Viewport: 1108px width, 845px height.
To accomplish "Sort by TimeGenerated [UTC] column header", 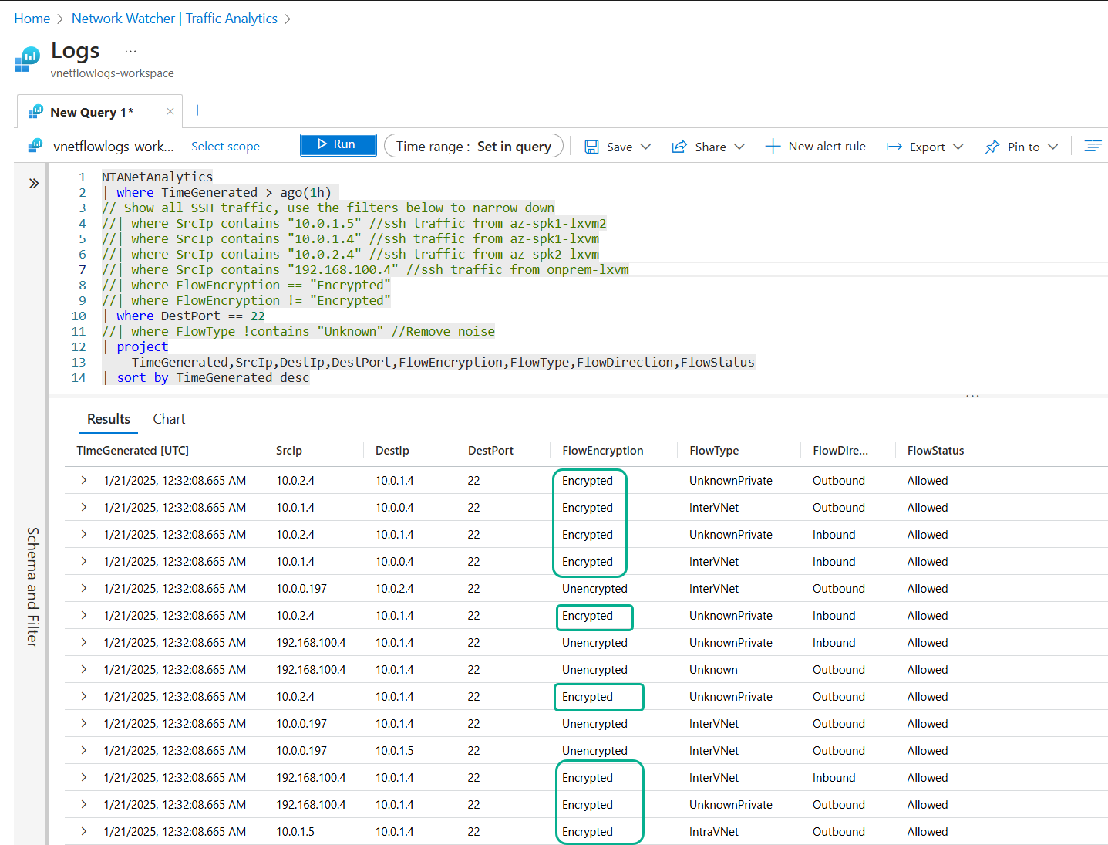I will tap(133, 451).
